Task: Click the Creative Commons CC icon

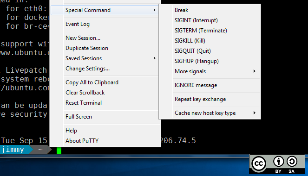Action: pyautogui.click(x=259, y=163)
